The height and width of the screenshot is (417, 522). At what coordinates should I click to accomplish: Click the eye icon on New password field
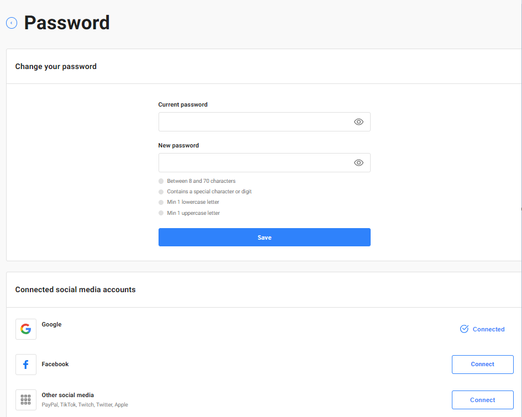tap(358, 162)
